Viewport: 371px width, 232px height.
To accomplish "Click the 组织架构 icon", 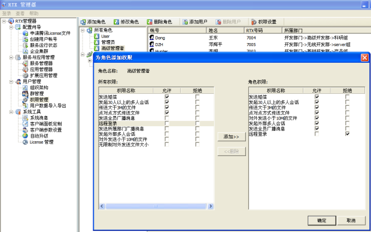I will 25,87.
